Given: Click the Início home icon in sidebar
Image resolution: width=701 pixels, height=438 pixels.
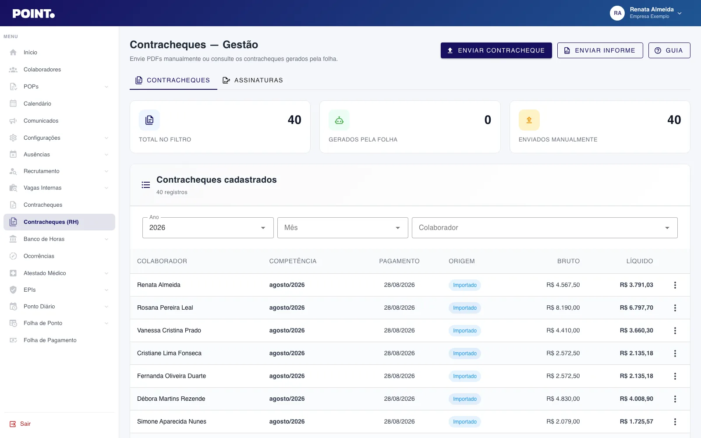Looking at the screenshot, I should point(13,53).
